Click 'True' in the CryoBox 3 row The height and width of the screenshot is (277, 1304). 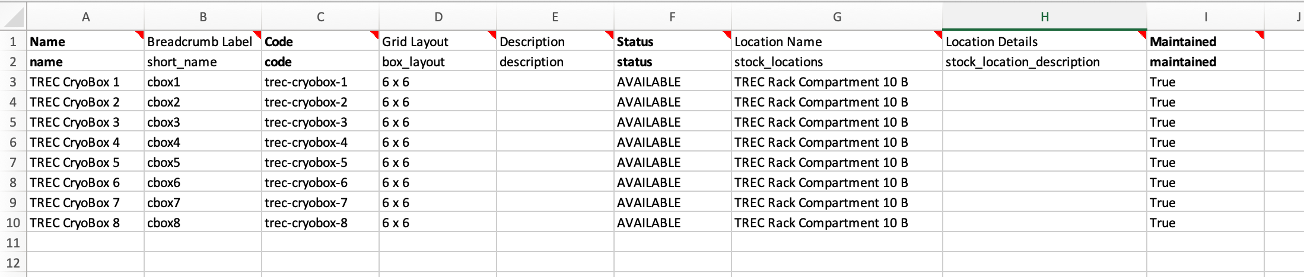[x=1206, y=122]
